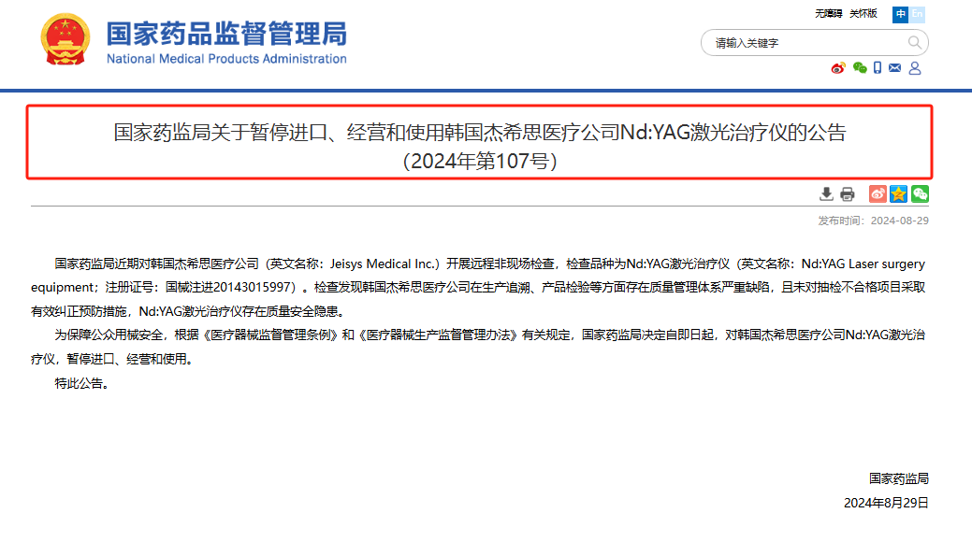Switch language to 中 Chinese
This screenshot has height=556, width=972.
[900, 14]
